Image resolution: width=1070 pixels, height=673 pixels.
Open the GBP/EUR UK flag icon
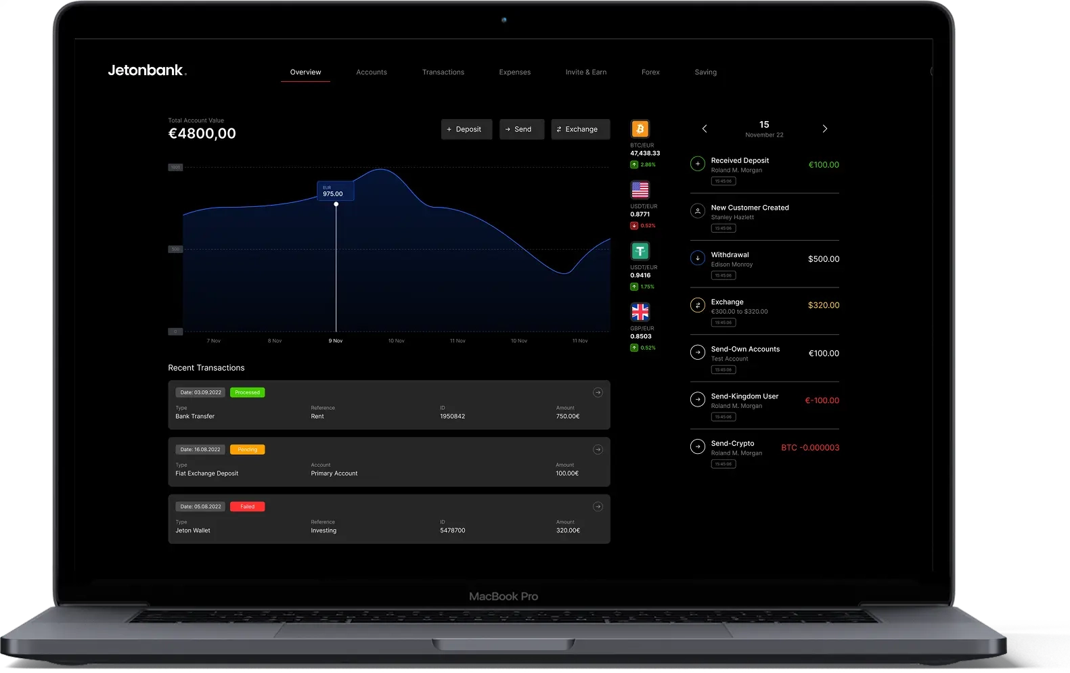click(x=640, y=312)
